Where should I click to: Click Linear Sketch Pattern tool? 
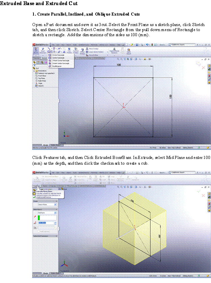pyautogui.click(x=95, y=52)
